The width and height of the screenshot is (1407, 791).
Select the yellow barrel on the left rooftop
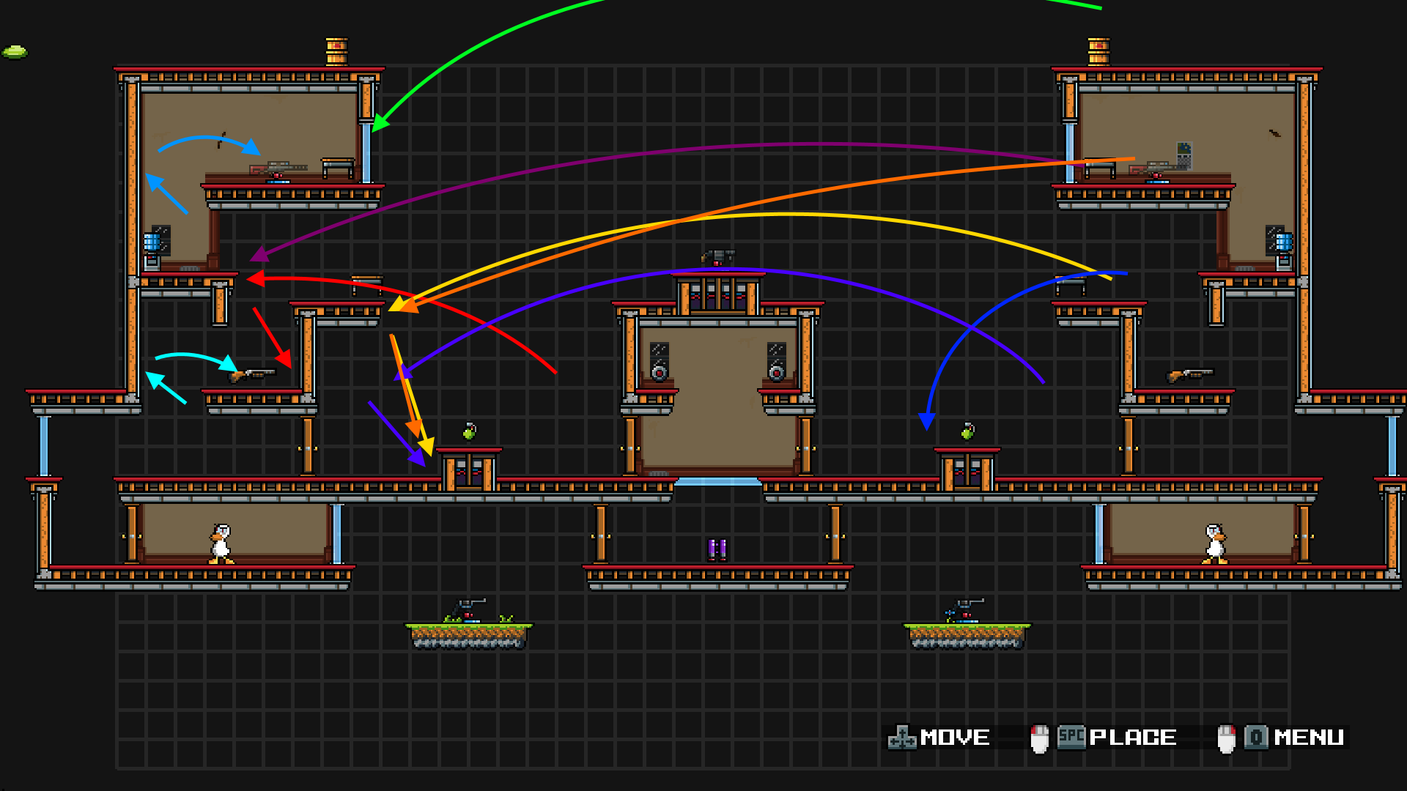(336, 51)
